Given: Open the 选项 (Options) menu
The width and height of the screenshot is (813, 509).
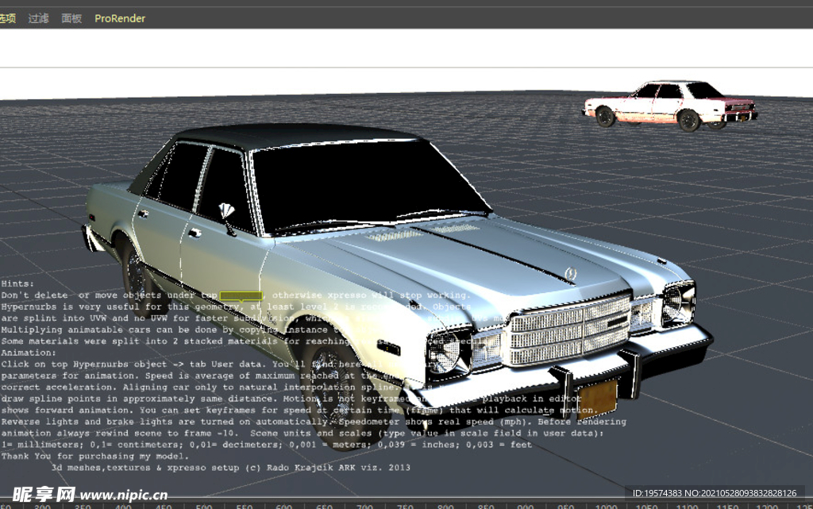Looking at the screenshot, I should pyautogui.click(x=7, y=18).
